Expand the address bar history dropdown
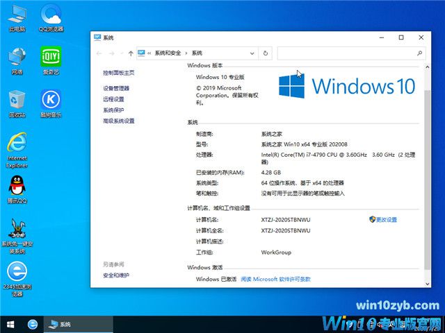Screen dimensions: 445x333 [x=252, y=53]
